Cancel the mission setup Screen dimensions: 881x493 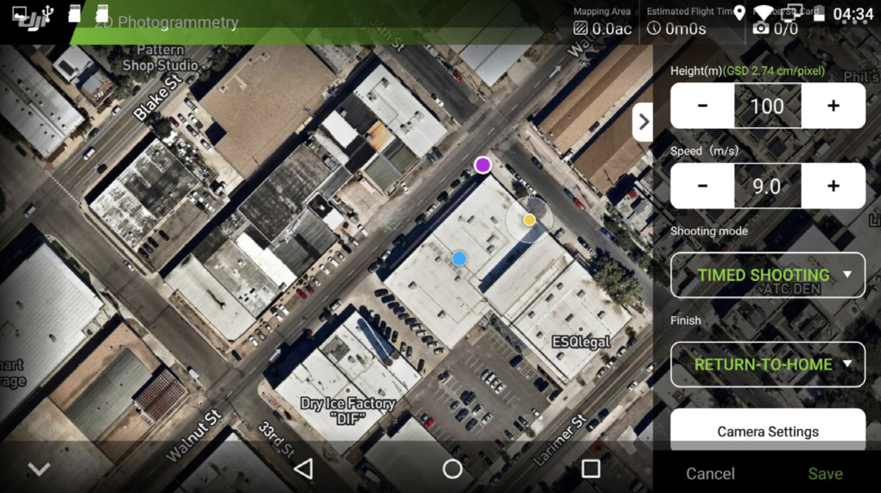(x=710, y=474)
